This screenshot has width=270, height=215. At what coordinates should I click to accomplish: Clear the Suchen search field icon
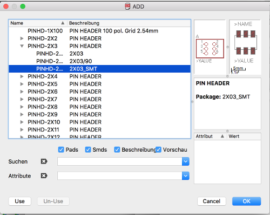coord(44,161)
